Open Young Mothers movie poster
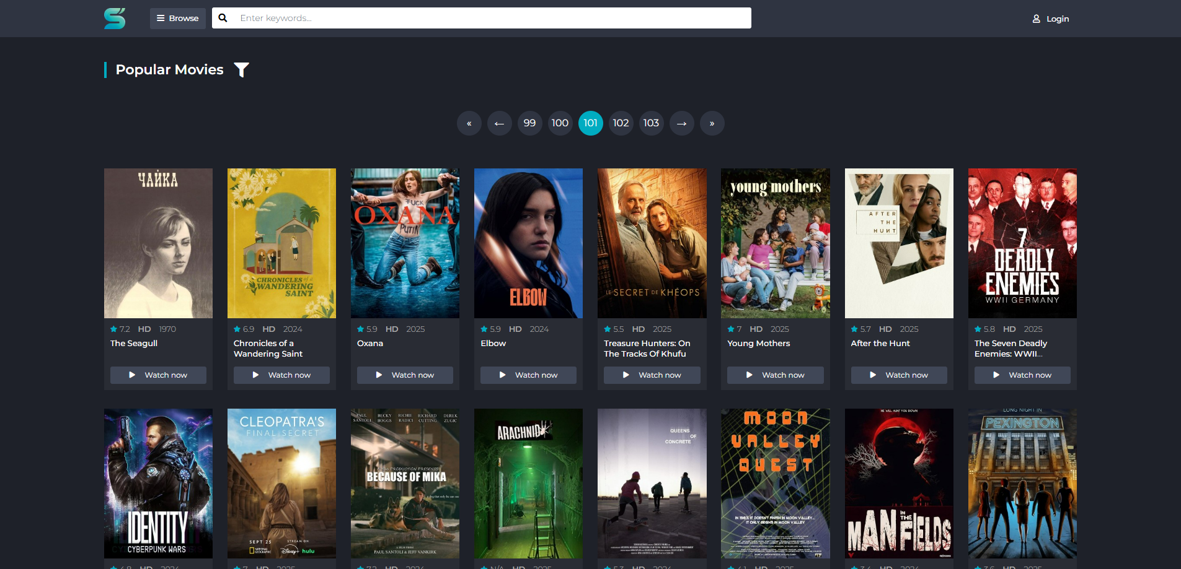This screenshot has width=1181, height=569. pos(776,243)
